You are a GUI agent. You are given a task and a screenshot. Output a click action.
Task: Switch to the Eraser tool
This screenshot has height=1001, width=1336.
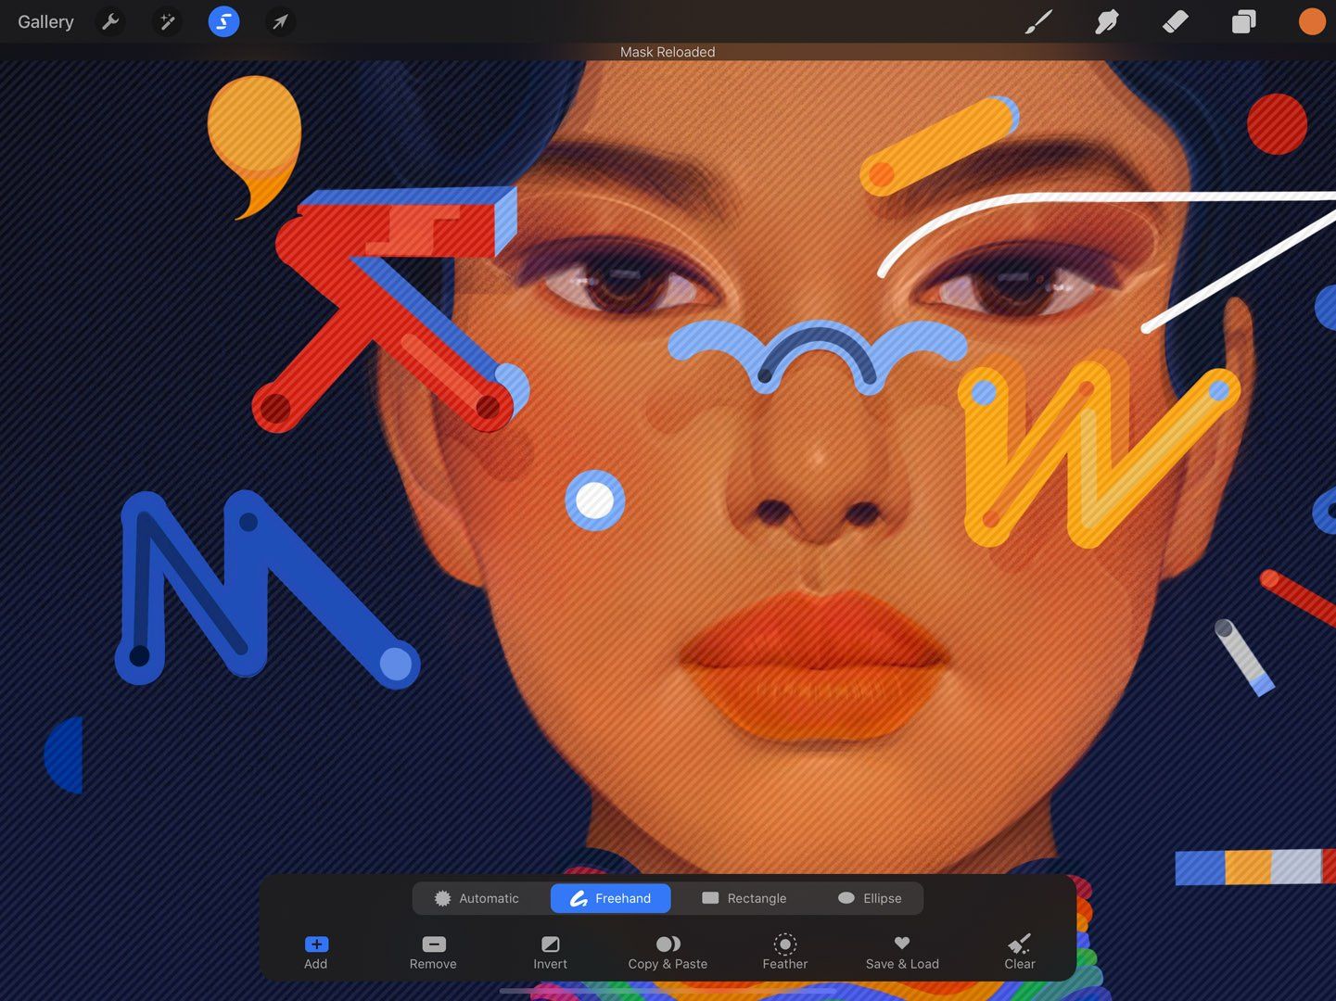(1174, 21)
